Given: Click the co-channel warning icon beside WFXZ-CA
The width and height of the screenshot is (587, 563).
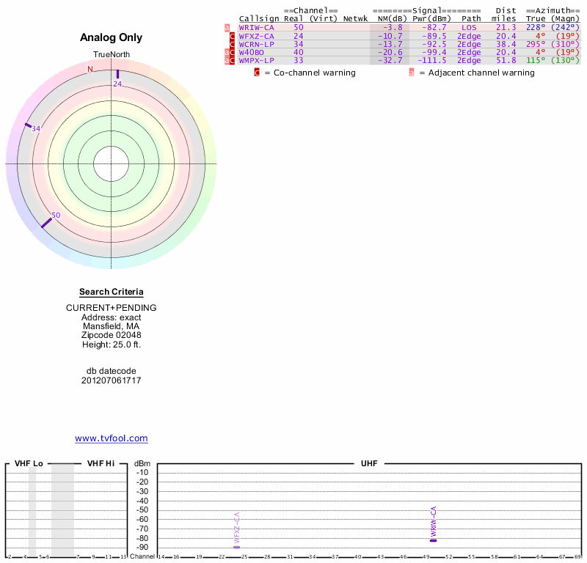Looking at the screenshot, I should click(233, 36).
